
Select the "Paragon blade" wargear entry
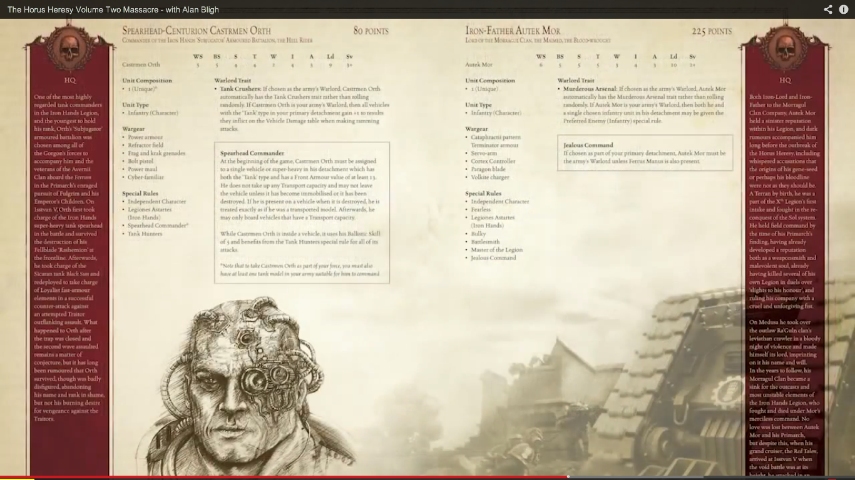488,169
